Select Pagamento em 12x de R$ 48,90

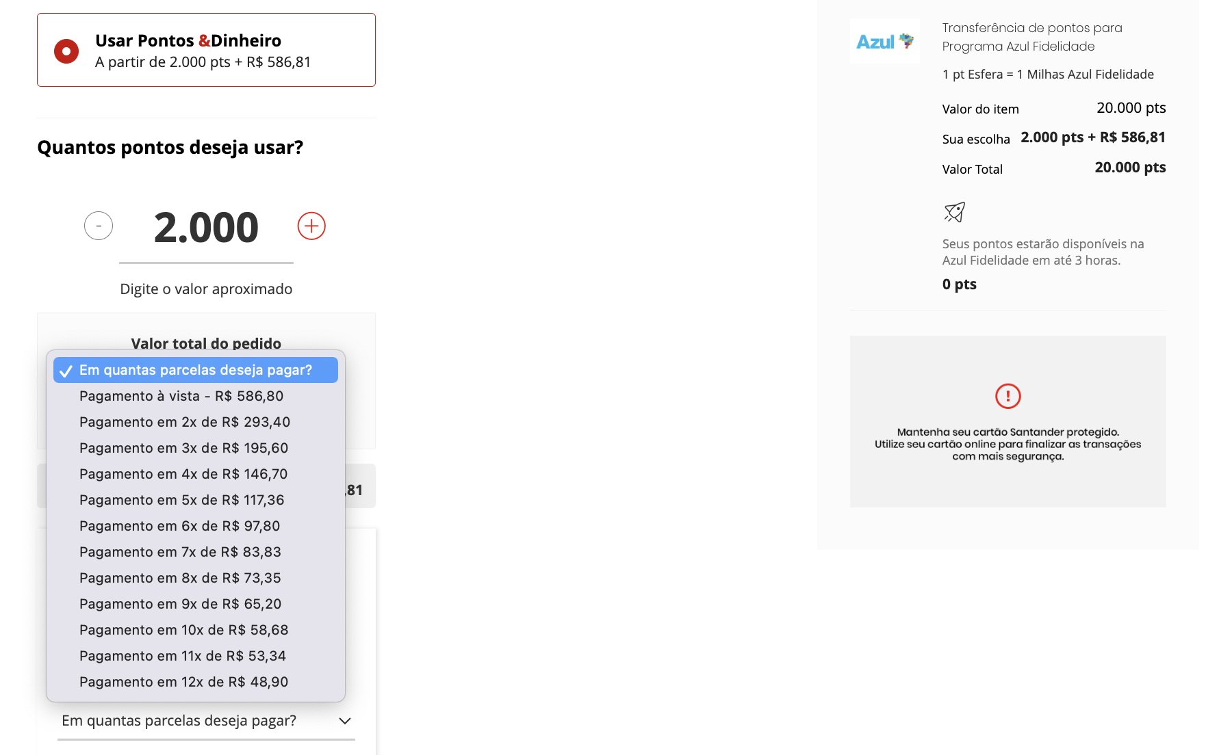tap(196, 682)
